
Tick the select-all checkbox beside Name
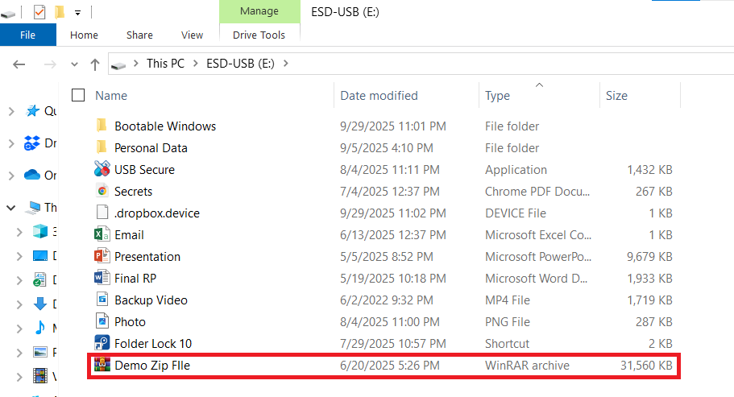[78, 95]
